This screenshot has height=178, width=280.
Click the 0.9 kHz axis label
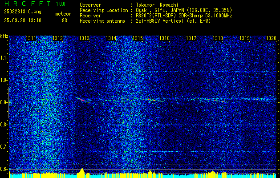point(4,102)
